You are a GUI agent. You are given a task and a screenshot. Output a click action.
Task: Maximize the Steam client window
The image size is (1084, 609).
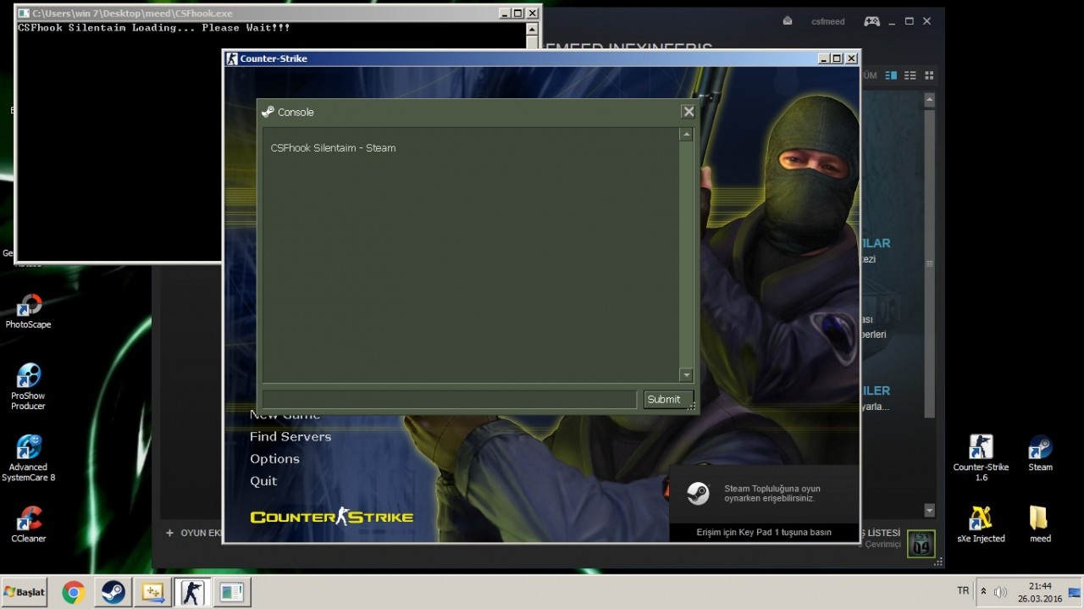tap(910, 21)
